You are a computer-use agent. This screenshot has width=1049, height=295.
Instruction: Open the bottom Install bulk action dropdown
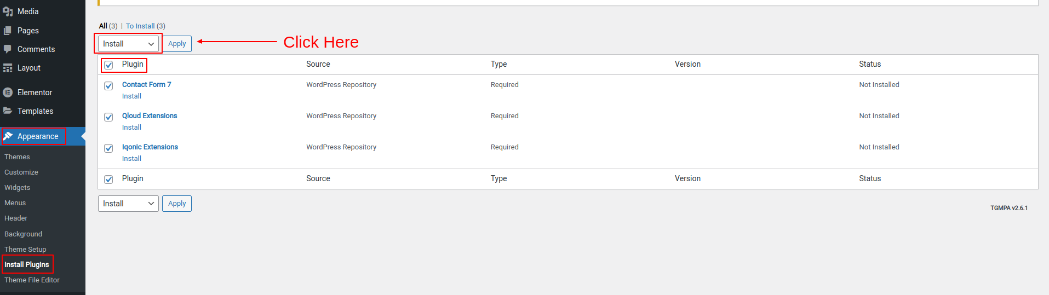[128, 204]
